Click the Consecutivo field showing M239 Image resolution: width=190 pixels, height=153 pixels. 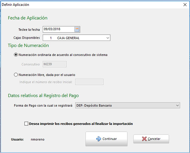(x=55, y=64)
